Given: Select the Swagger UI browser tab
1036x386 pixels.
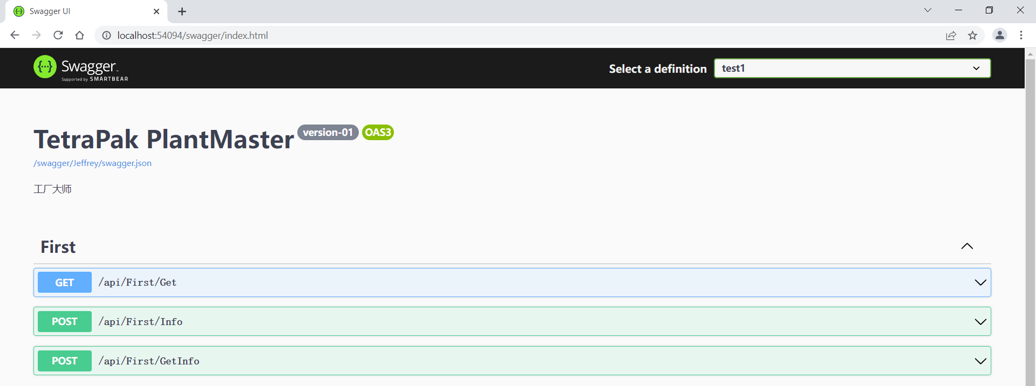Looking at the screenshot, I should pyautogui.click(x=81, y=11).
